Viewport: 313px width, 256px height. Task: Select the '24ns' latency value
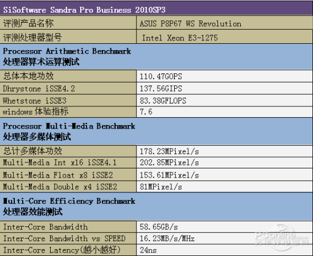[x=148, y=250]
